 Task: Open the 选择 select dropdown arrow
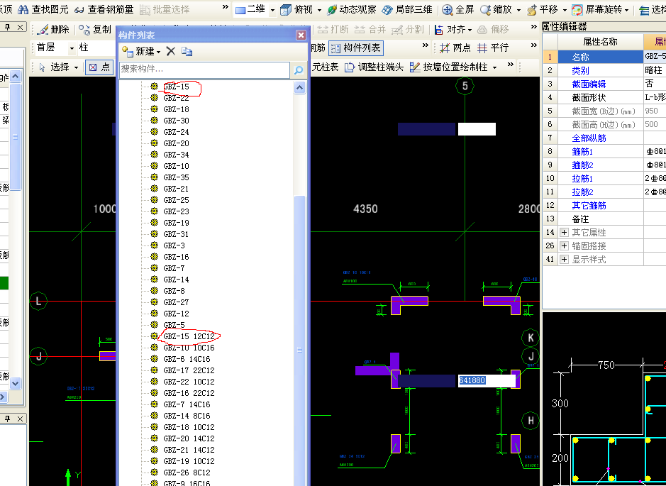pos(77,67)
